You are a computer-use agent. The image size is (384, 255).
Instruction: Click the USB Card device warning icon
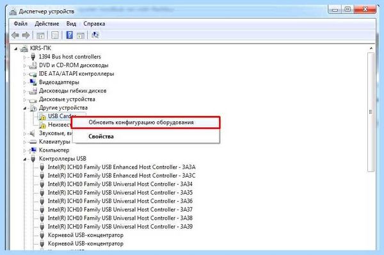[x=43, y=117]
